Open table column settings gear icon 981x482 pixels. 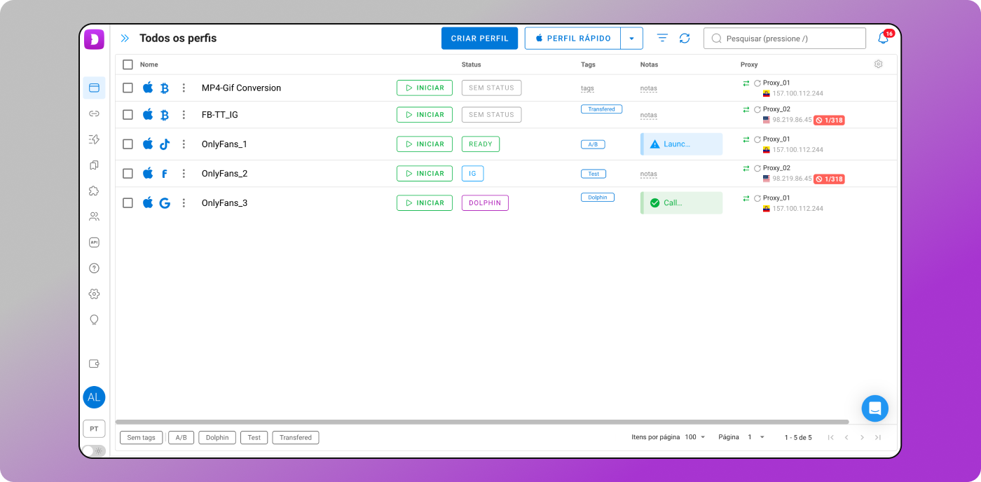[x=878, y=64]
